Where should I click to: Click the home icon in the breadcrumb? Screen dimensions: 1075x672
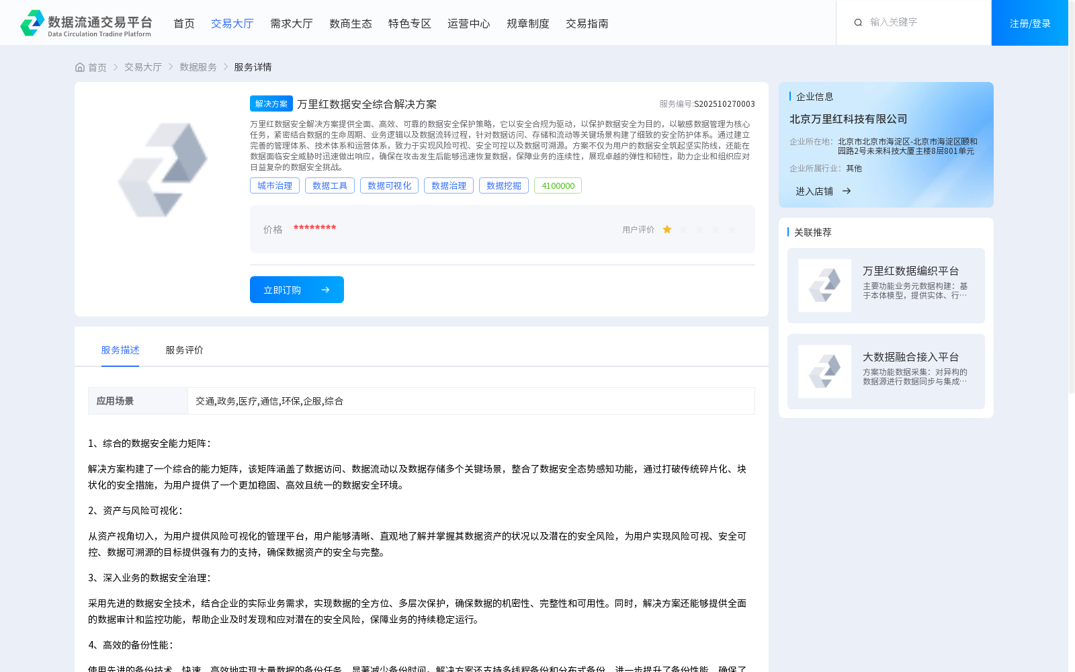pos(80,67)
